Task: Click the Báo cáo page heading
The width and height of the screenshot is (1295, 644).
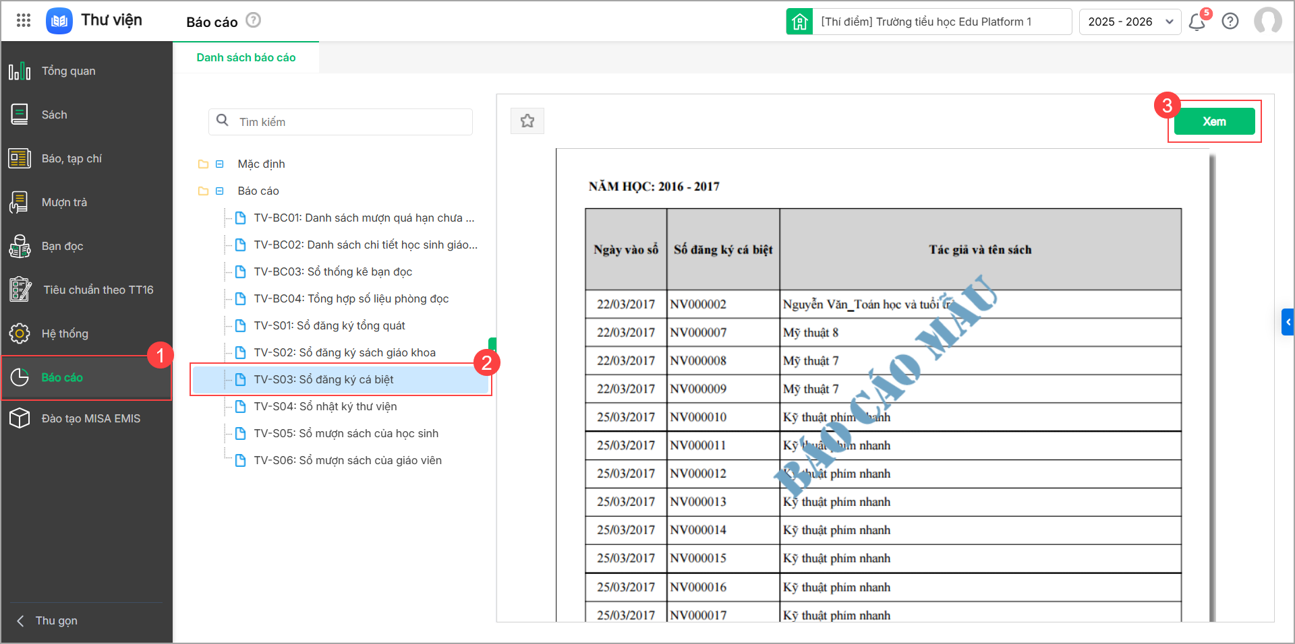Action: point(212,22)
